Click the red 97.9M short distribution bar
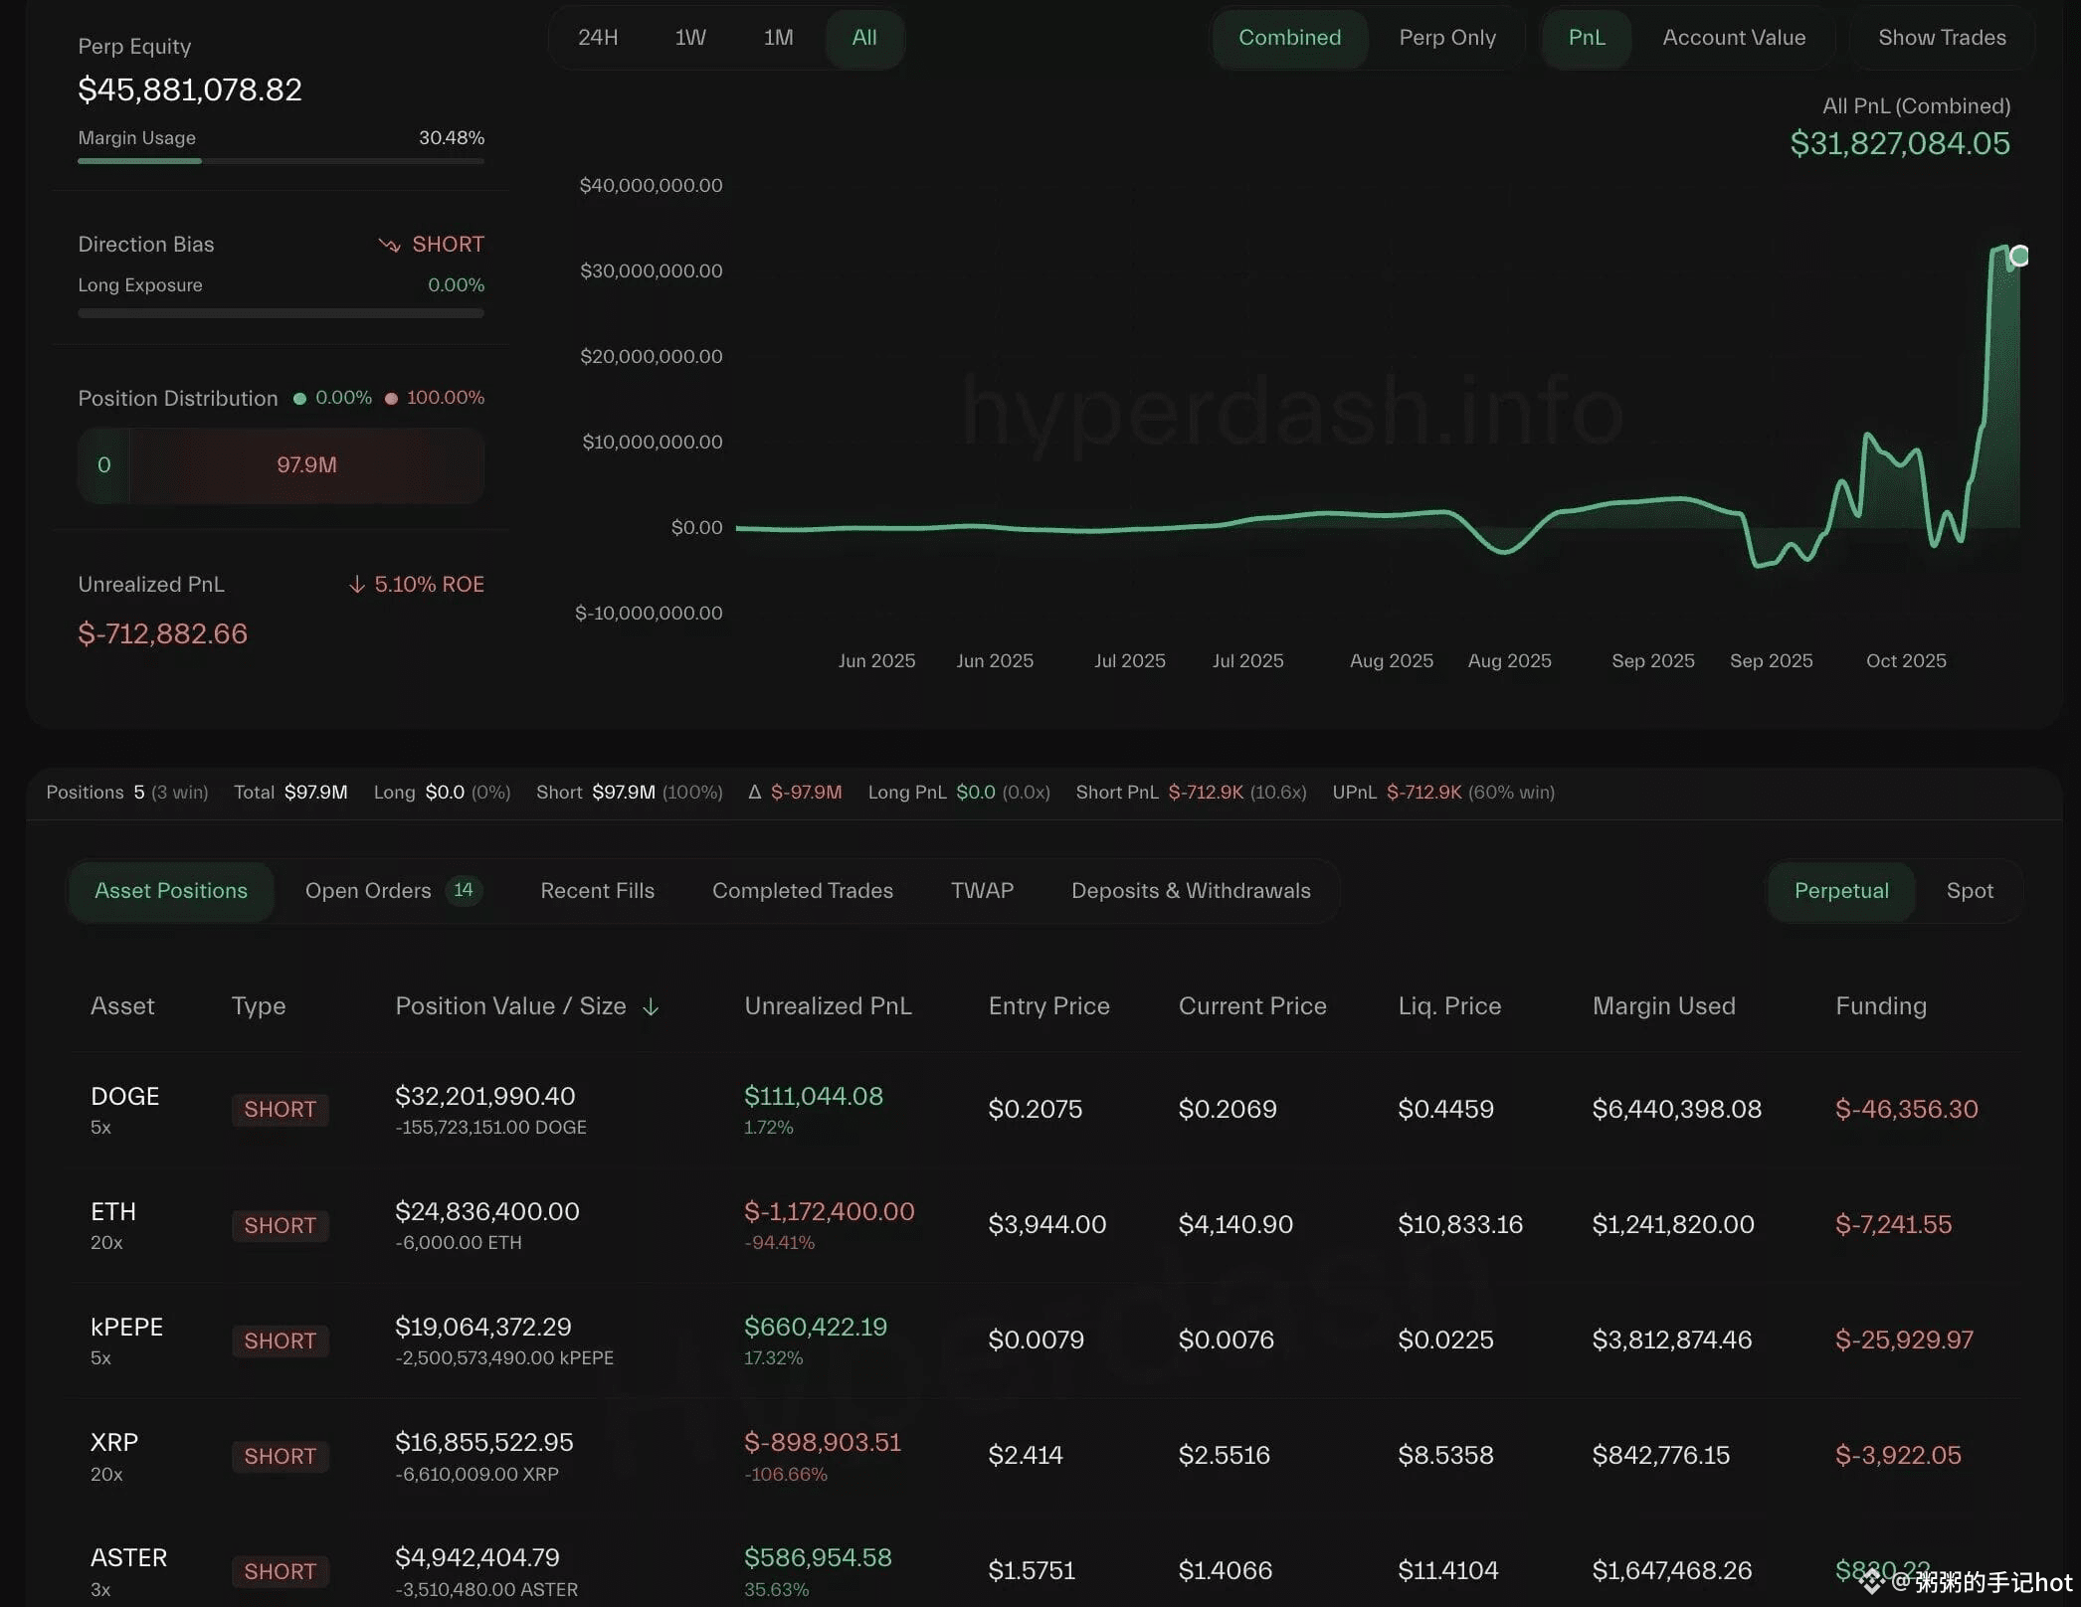This screenshot has width=2081, height=1607. (306, 465)
